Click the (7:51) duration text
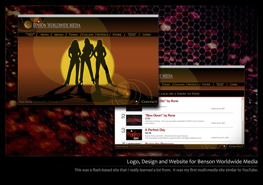Screen dimensions: 263x185 (148, 119)
